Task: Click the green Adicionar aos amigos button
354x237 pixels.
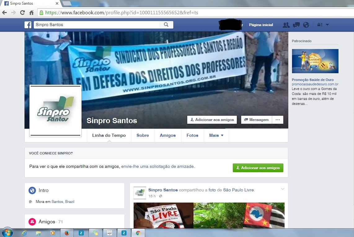Action: click(258, 168)
